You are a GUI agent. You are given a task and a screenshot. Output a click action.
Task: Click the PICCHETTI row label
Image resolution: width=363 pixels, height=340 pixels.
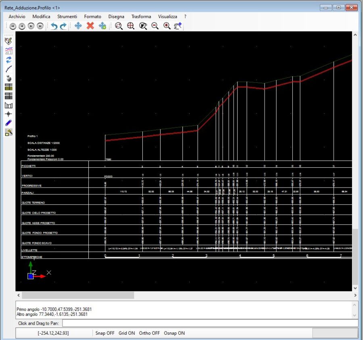[x=29, y=166]
